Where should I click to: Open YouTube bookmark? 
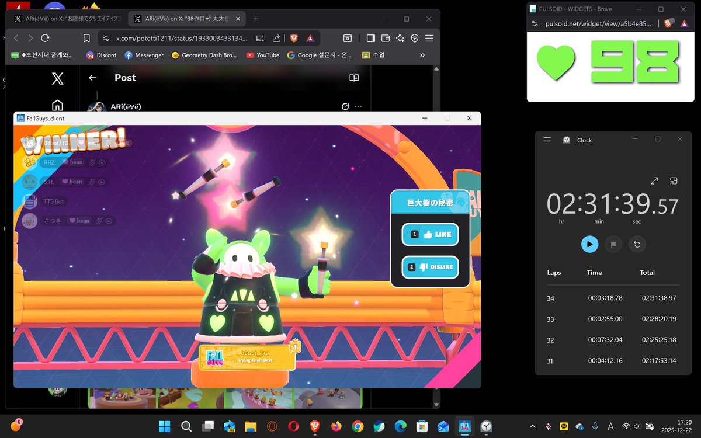pyautogui.click(x=263, y=55)
